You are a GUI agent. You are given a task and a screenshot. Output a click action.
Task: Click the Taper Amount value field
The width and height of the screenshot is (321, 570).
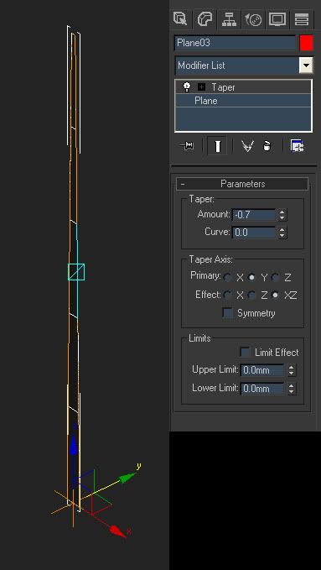click(253, 215)
